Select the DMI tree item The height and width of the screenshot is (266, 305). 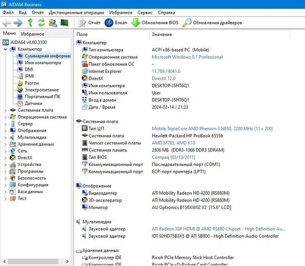pyautogui.click(x=29, y=69)
